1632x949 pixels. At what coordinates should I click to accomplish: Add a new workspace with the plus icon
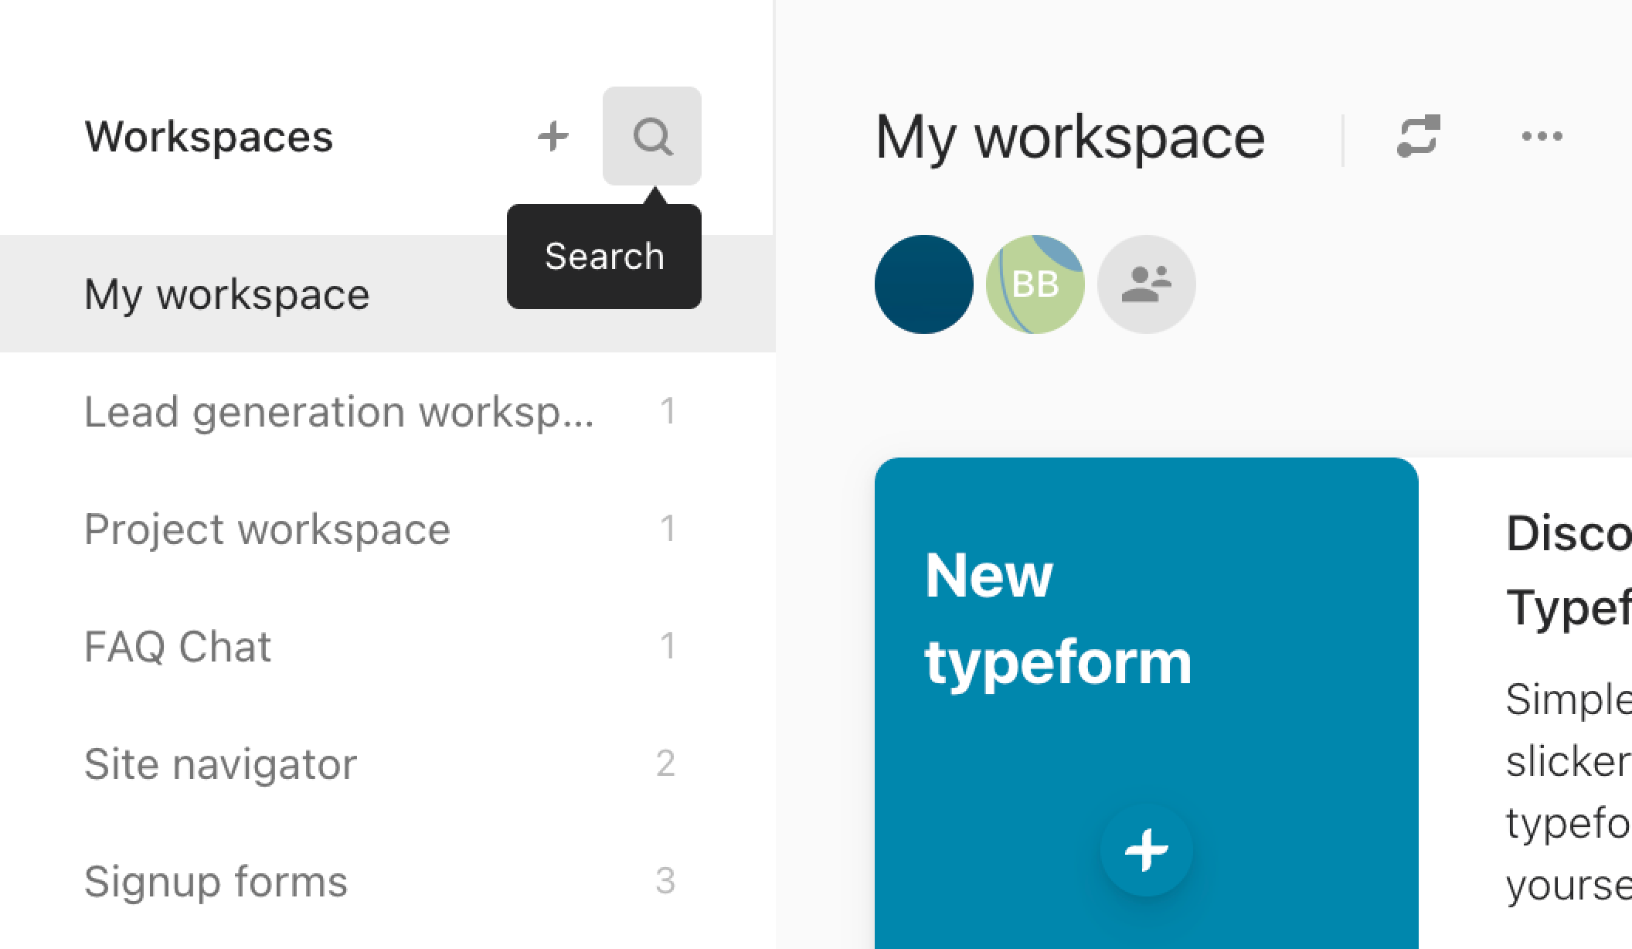553,137
